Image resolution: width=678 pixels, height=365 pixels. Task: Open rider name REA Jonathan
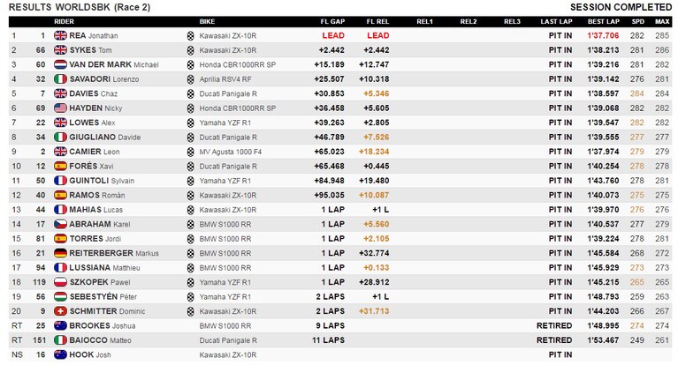click(x=94, y=36)
